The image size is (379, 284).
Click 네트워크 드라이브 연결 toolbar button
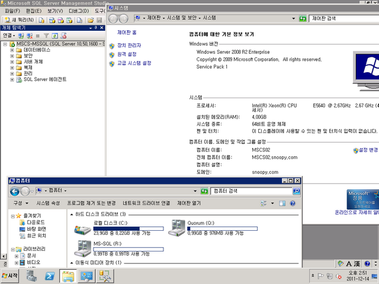146,204
